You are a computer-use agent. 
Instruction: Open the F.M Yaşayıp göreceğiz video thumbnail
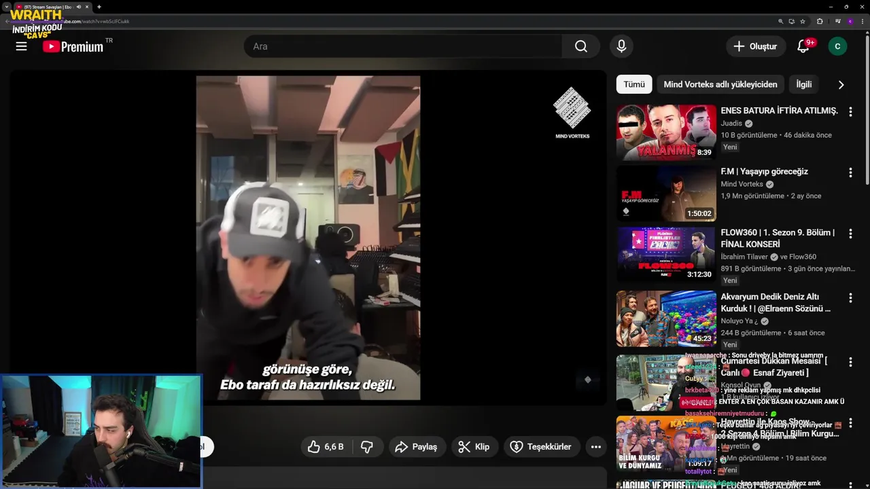tap(666, 194)
